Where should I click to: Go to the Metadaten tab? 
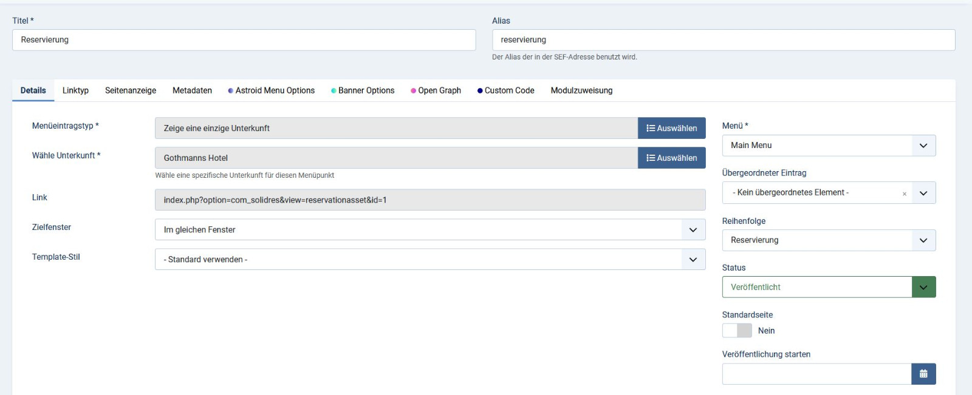(192, 90)
